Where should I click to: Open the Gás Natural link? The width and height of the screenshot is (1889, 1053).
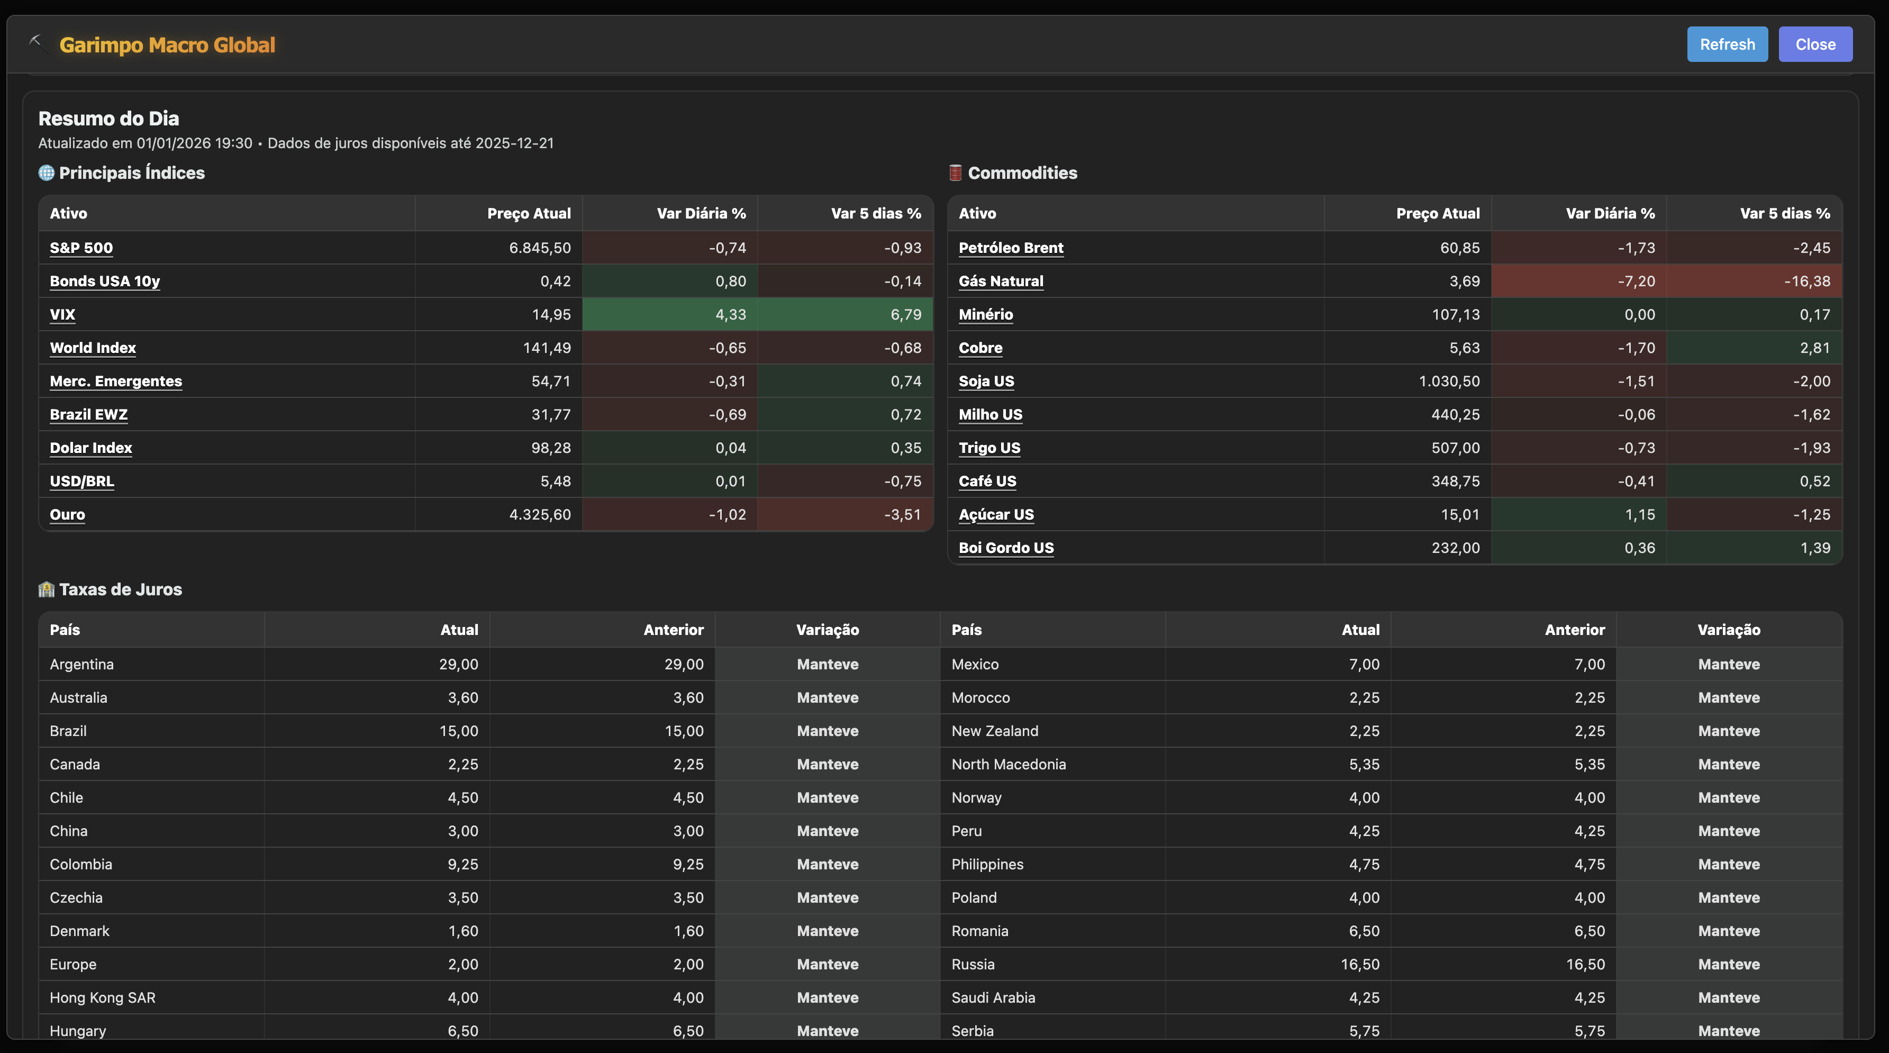[x=1000, y=282]
